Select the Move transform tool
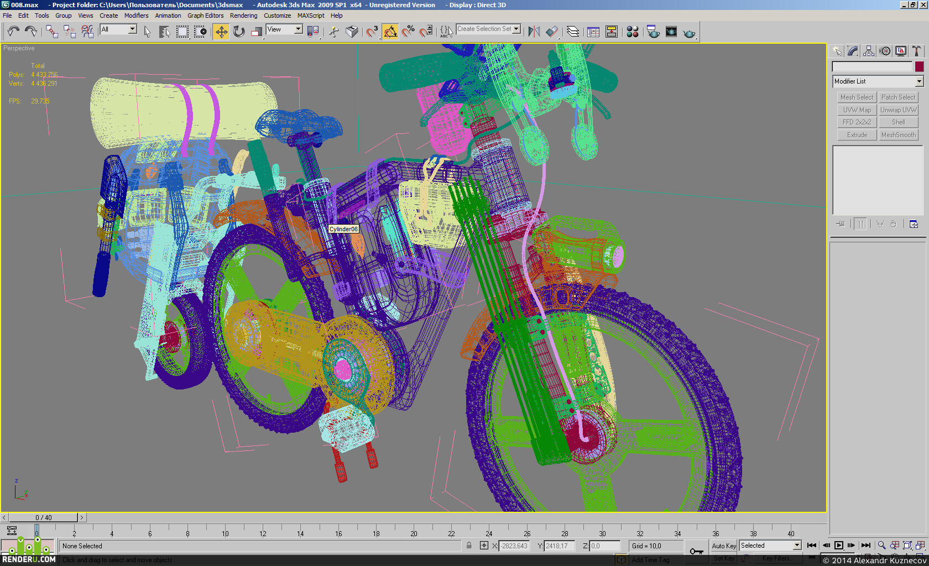This screenshot has width=929, height=566. coord(221,32)
